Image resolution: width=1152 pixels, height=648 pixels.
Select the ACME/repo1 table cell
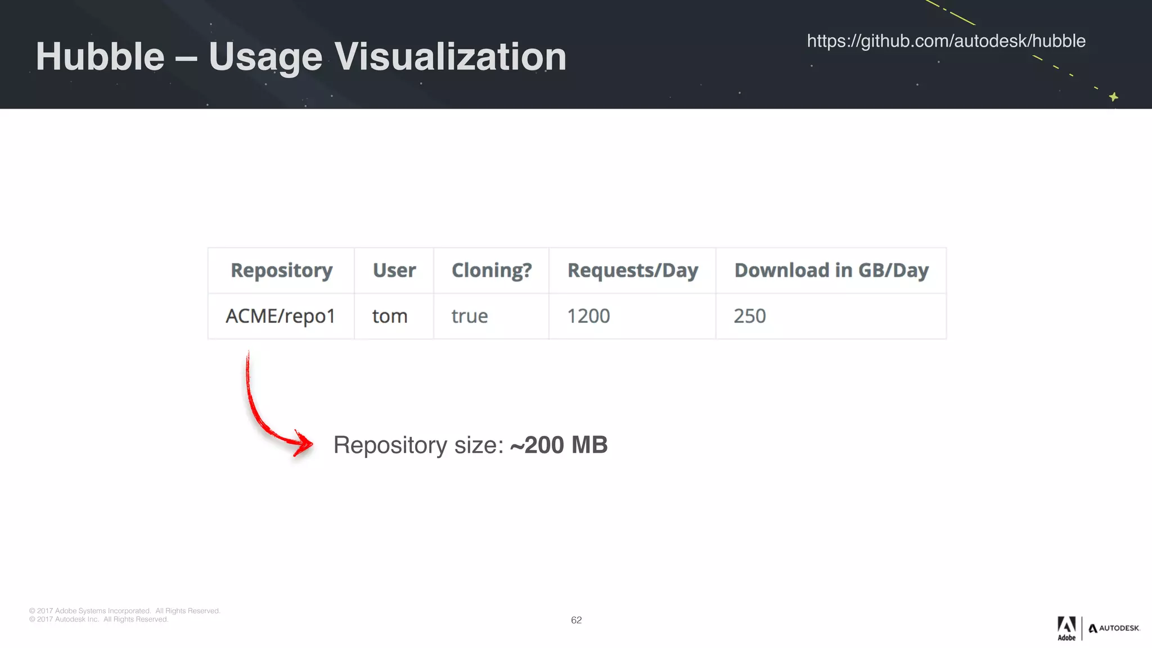280,316
